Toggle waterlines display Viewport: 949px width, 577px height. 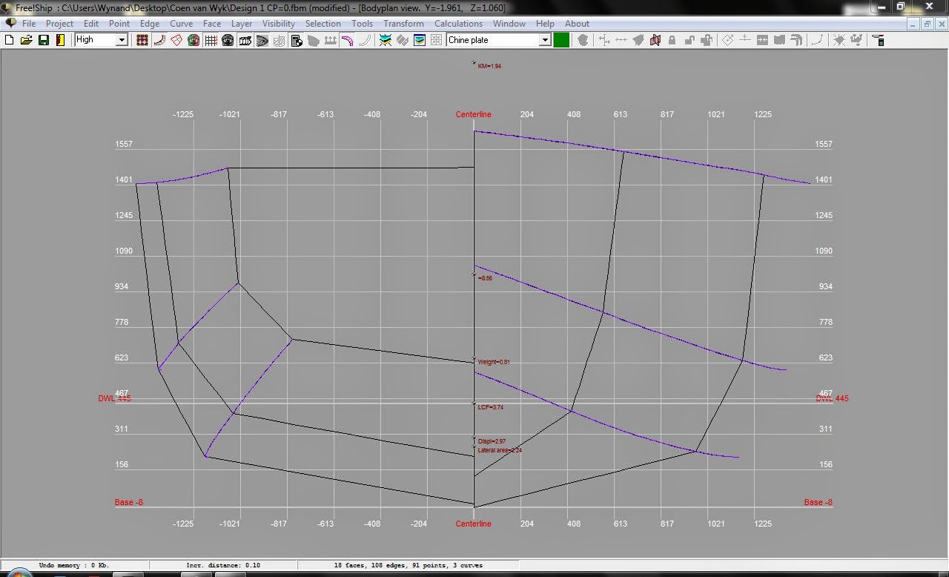[x=262, y=40]
